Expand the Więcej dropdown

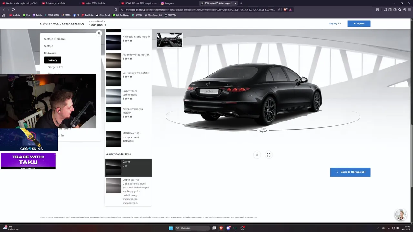click(335, 24)
